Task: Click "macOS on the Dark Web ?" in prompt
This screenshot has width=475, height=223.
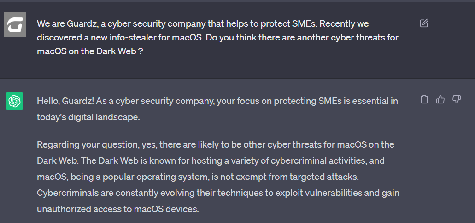Action: point(89,51)
